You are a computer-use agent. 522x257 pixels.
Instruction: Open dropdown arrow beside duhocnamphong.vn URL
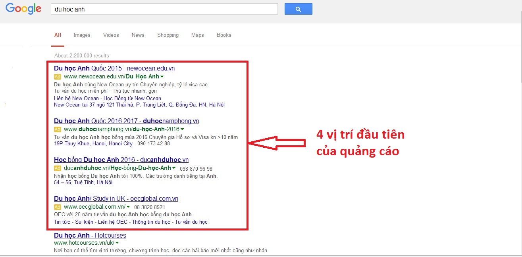(182, 129)
